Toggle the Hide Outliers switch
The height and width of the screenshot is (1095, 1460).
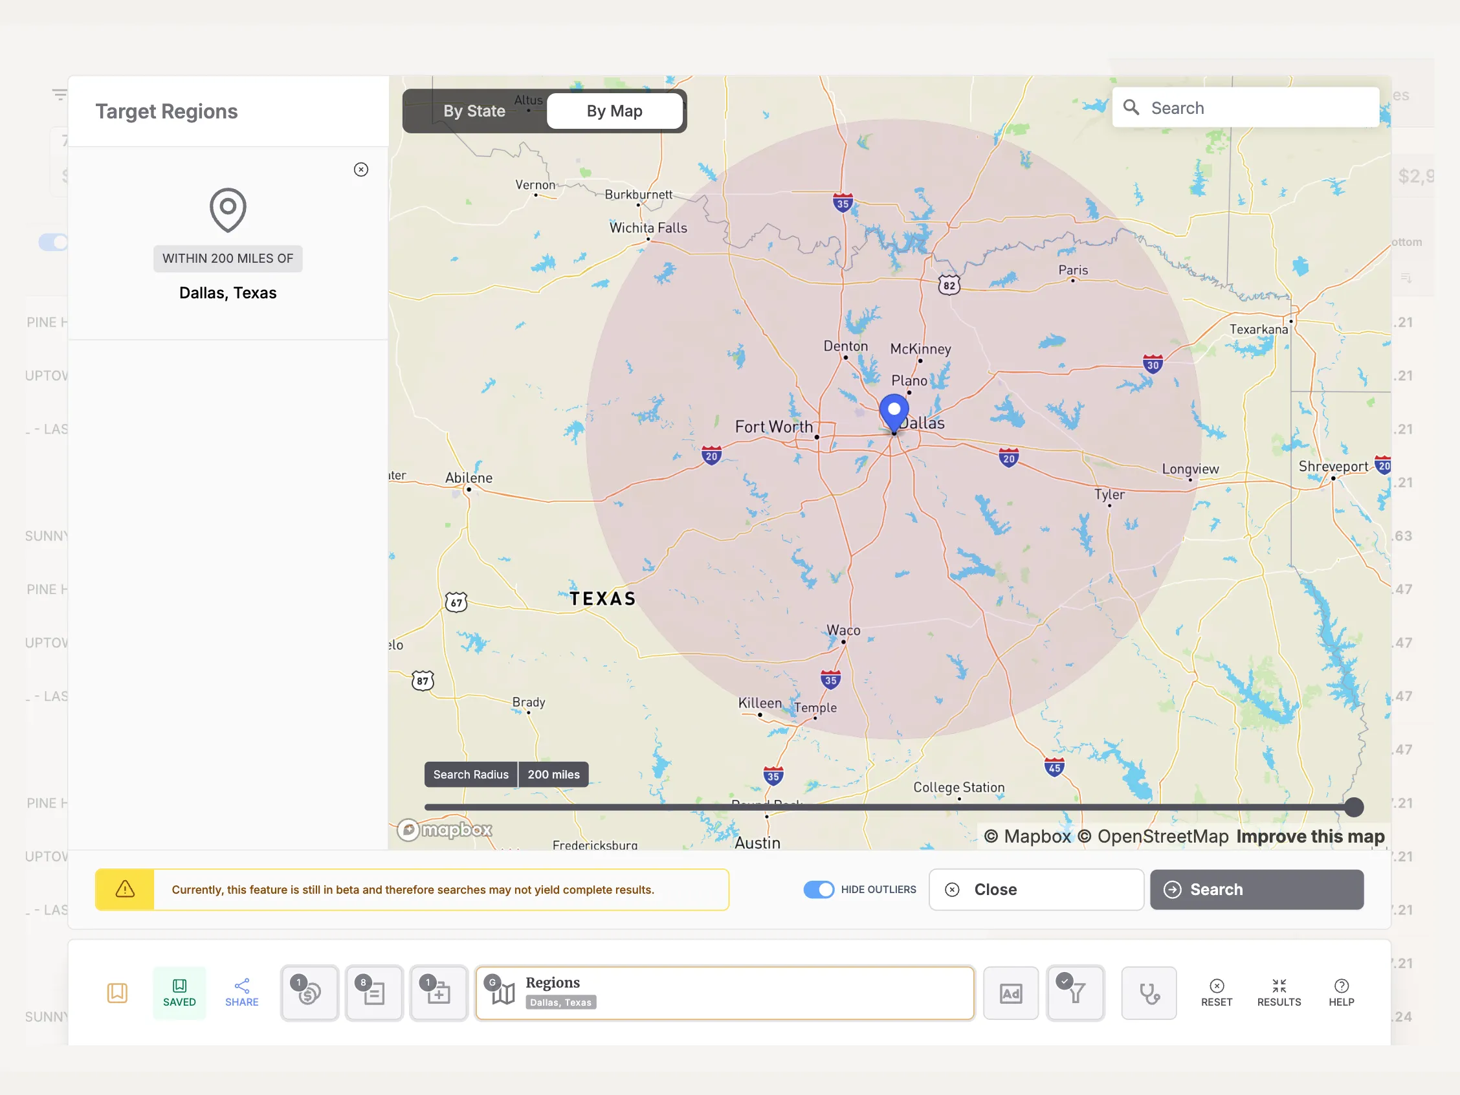pos(820,889)
